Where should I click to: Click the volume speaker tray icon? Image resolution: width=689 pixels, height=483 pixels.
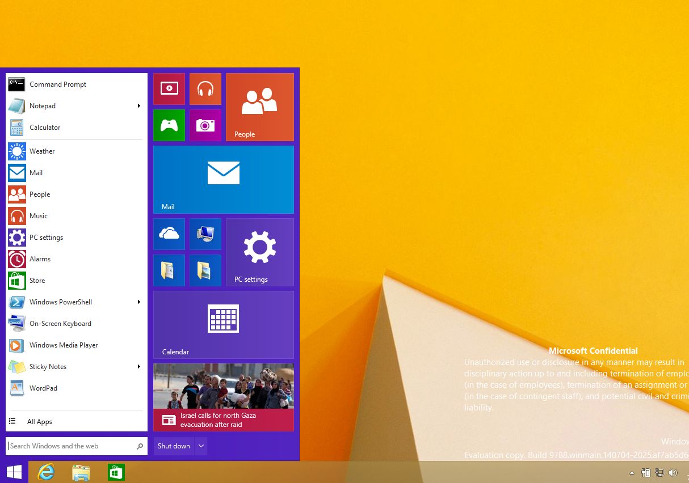[x=673, y=473]
